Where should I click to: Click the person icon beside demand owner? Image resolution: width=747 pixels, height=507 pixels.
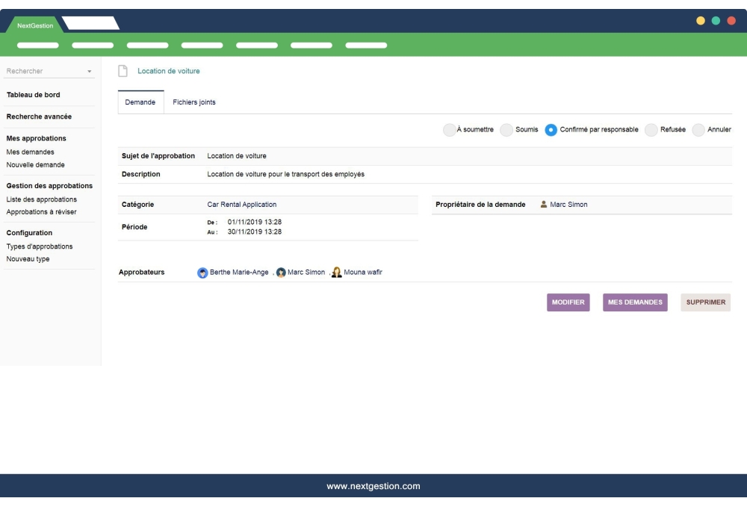pos(544,204)
